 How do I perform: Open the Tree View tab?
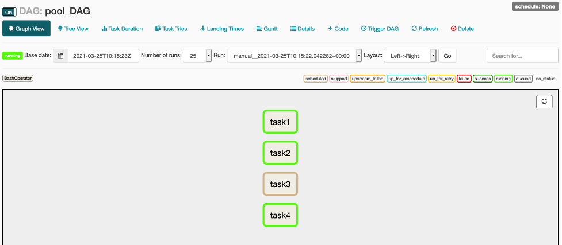tap(73, 29)
